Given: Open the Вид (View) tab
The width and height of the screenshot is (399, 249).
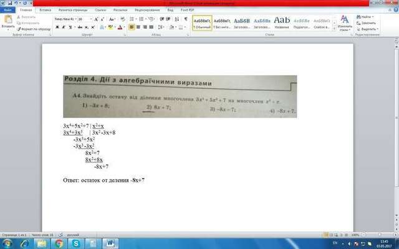Looking at the screenshot, I should point(170,10).
